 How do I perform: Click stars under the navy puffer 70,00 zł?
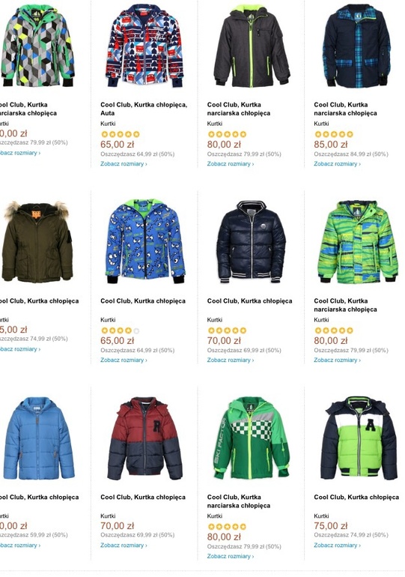tap(227, 330)
